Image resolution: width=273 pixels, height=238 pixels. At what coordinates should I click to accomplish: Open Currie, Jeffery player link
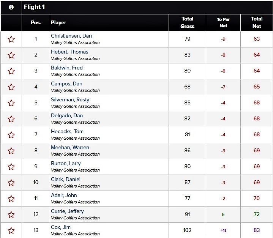(x=67, y=211)
